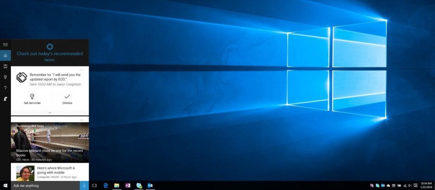Click Set reminder on the commitment card

(32, 99)
